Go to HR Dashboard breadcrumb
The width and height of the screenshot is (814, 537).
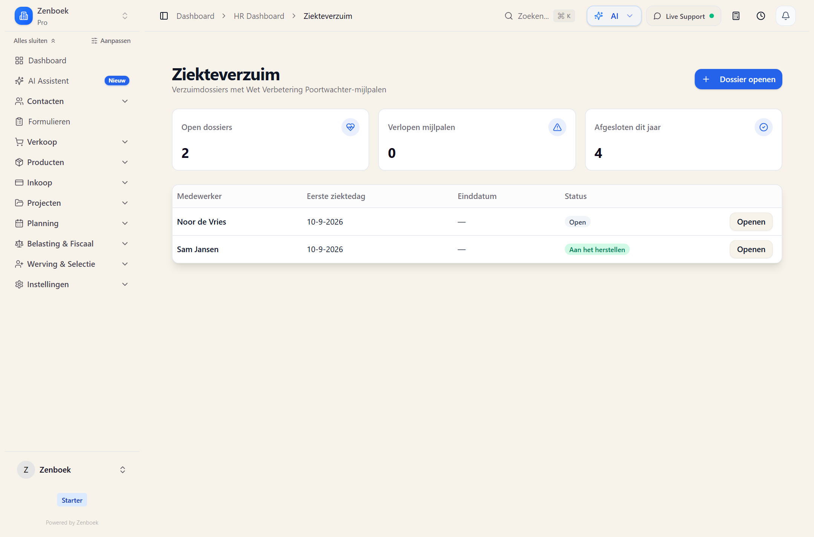point(259,16)
